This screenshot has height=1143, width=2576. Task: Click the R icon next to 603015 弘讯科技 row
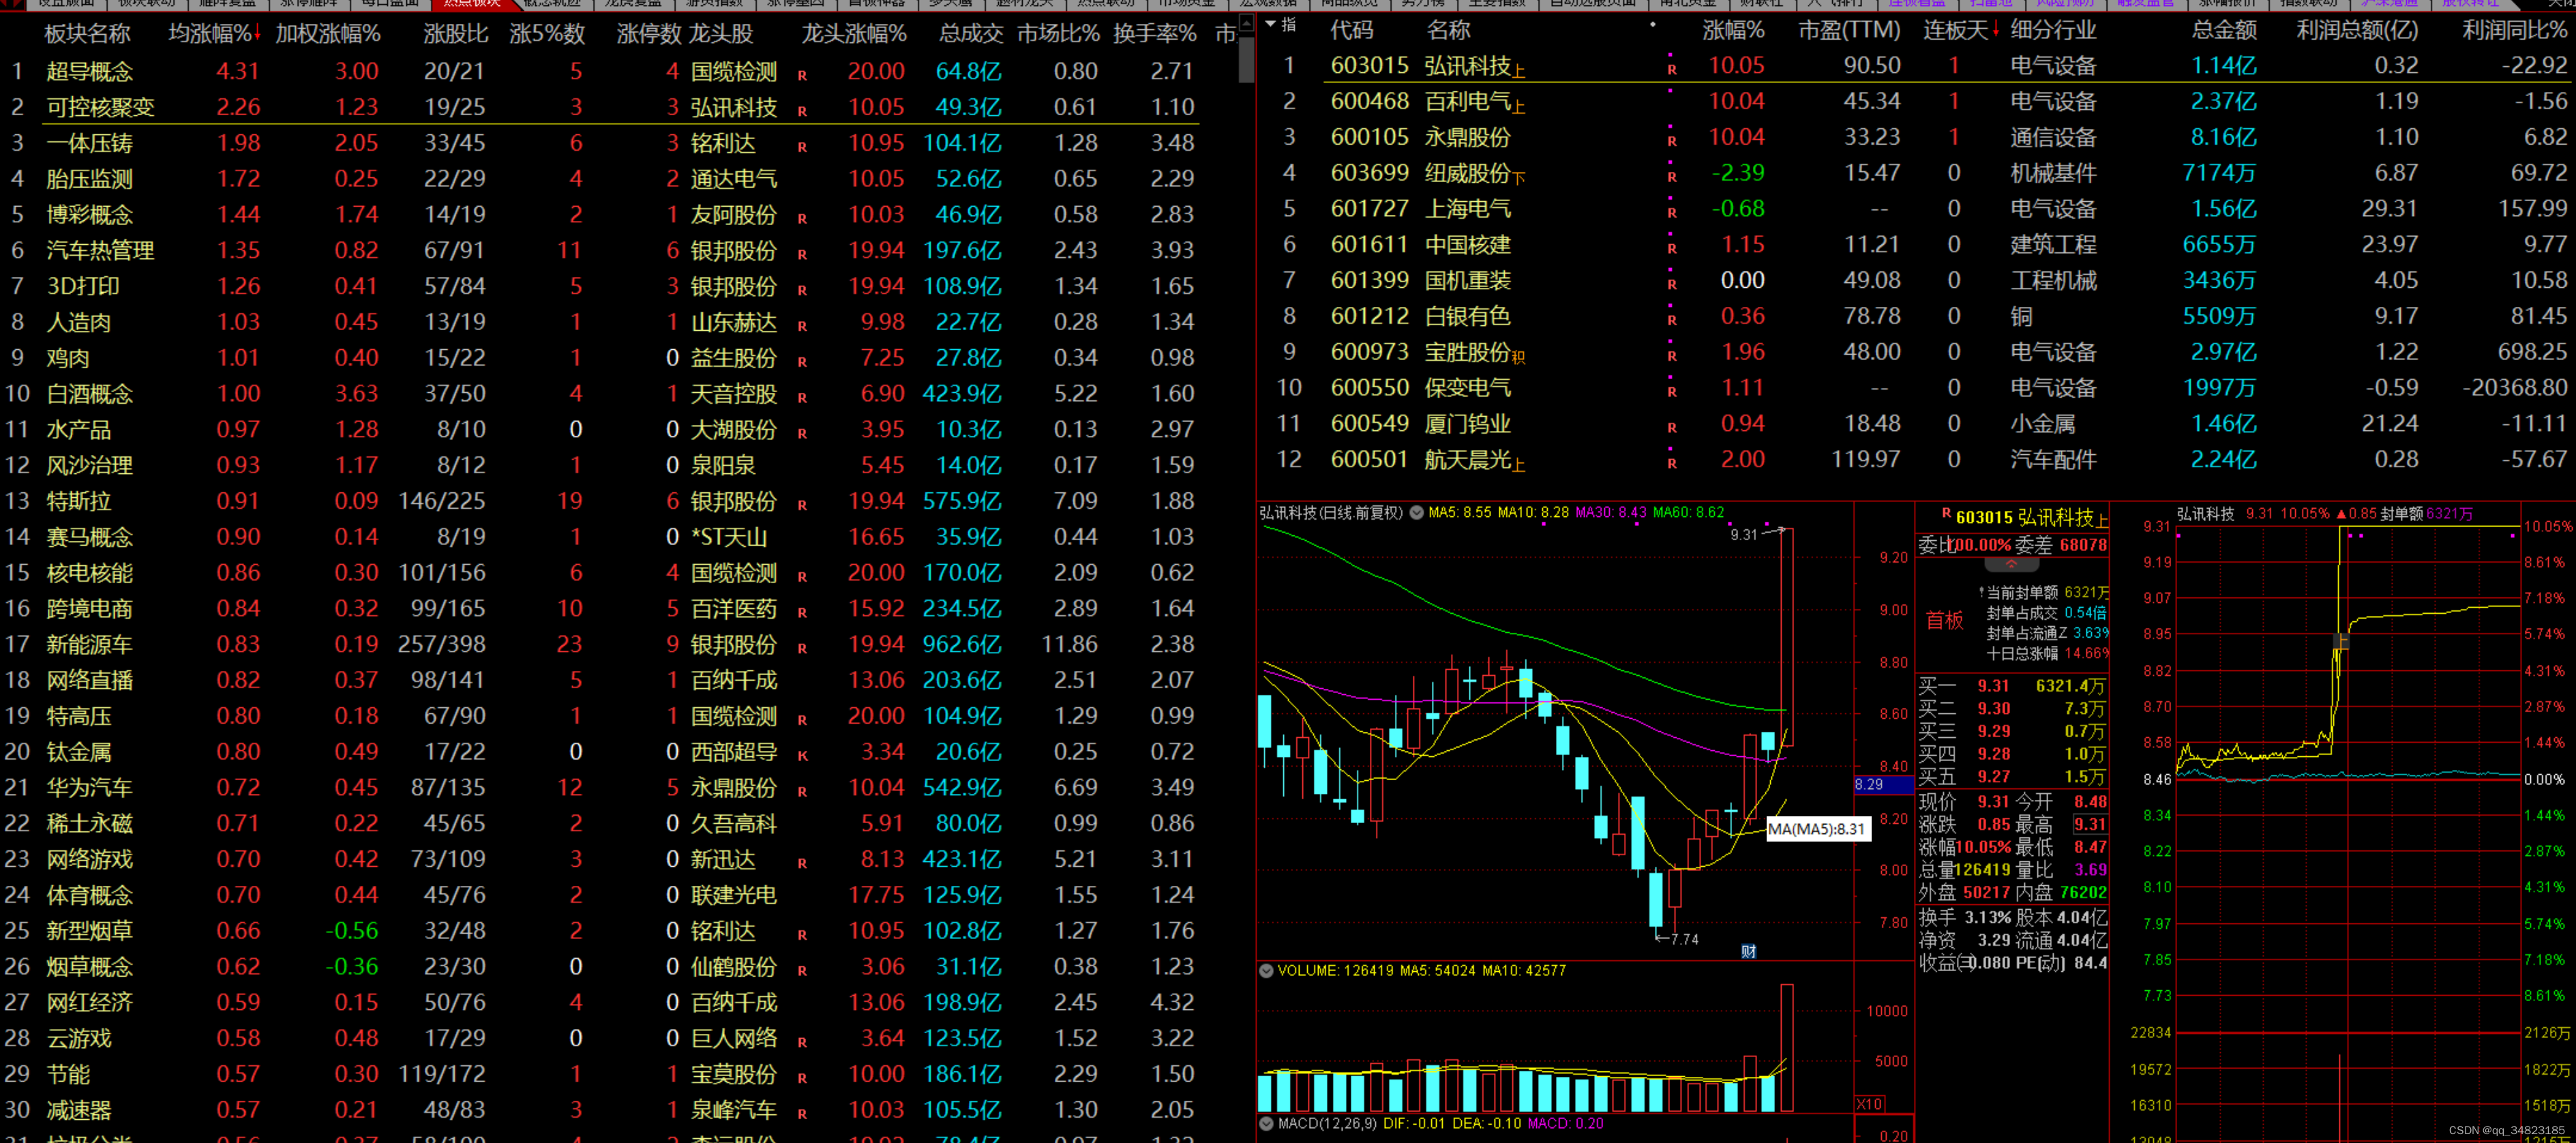[1671, 69]
